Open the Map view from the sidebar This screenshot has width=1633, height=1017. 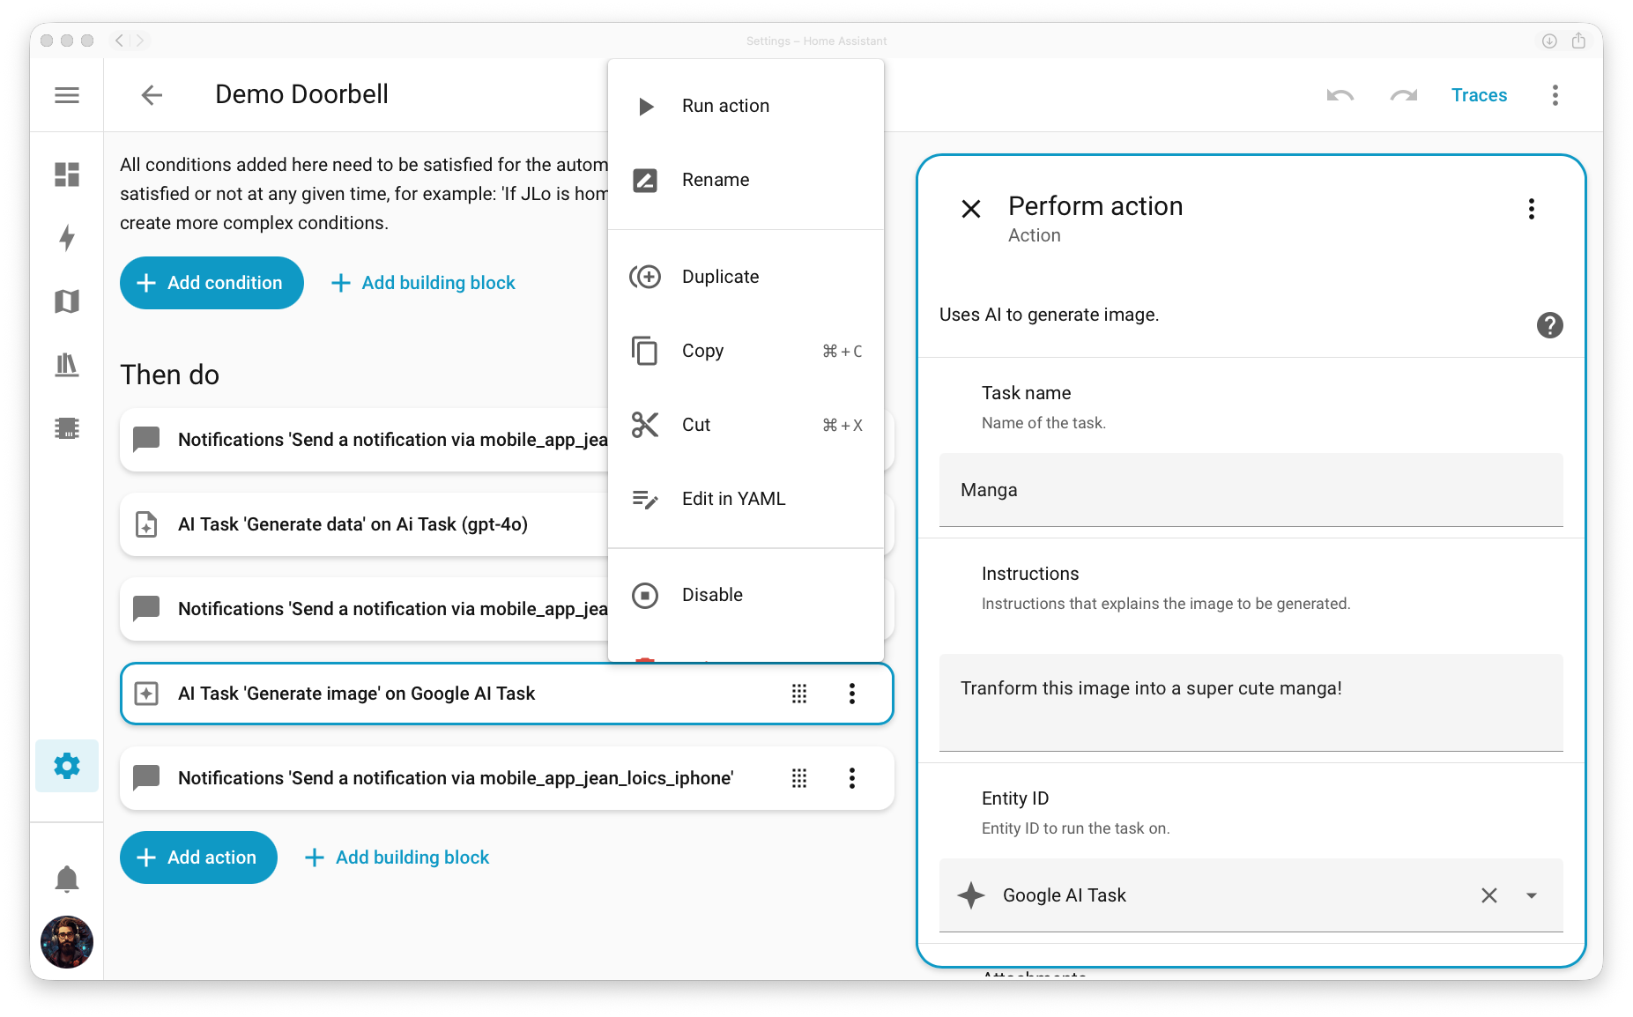click(67, 301)
